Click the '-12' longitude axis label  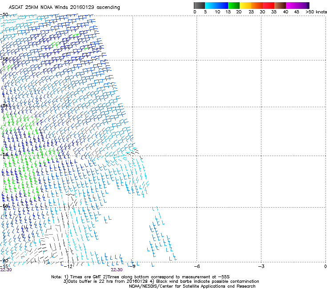pos(68,266)
